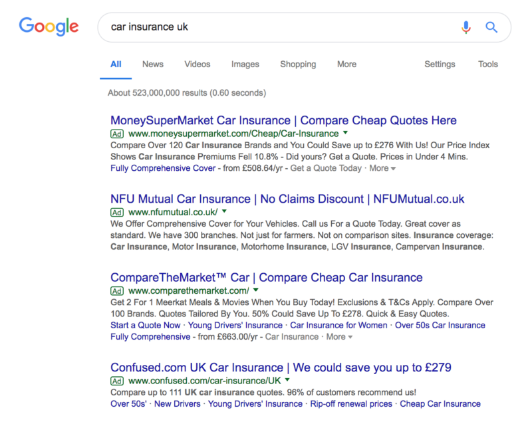Click www.confused.com/car-insurance/UK URL text
The height and width of the screenshot is (428, 532).
(205, 381)
